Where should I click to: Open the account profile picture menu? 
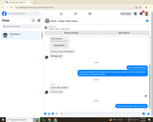point(147,14)
